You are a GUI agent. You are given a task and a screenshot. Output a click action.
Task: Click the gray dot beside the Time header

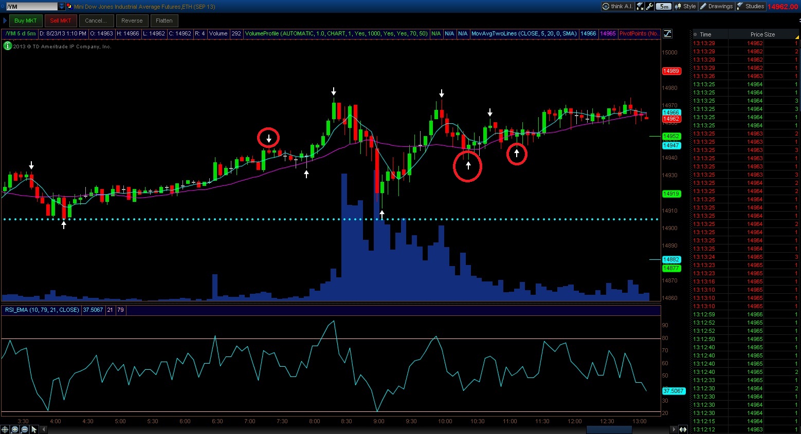(695, 34)
